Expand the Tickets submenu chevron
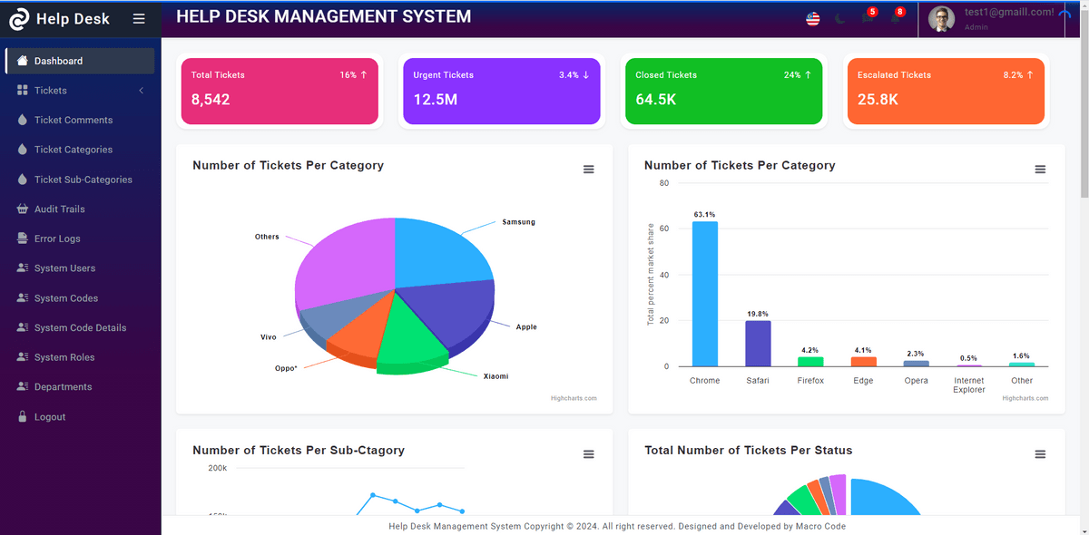 point(142,91)
